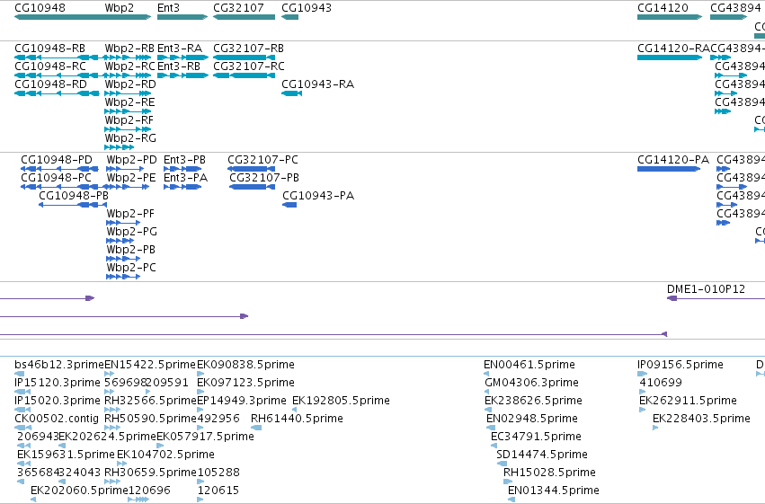Viewport: 765px width, 504px height.
Task: Select the CG10948-PC protein label
Action: coord(56,178)
